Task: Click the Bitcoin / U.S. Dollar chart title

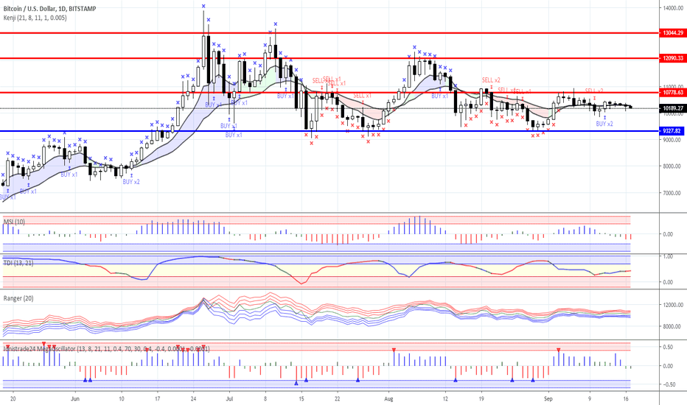Action: click(49, 8)
